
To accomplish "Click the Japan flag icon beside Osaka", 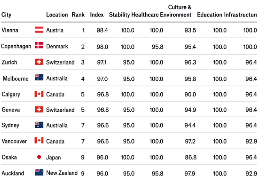I will click(x=39, y=157).
